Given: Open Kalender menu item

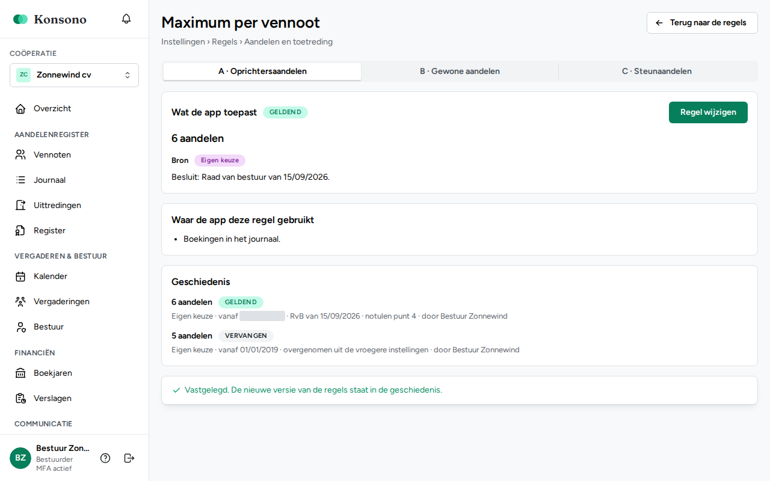Looking at the screenshot, I should pos(74,277).
